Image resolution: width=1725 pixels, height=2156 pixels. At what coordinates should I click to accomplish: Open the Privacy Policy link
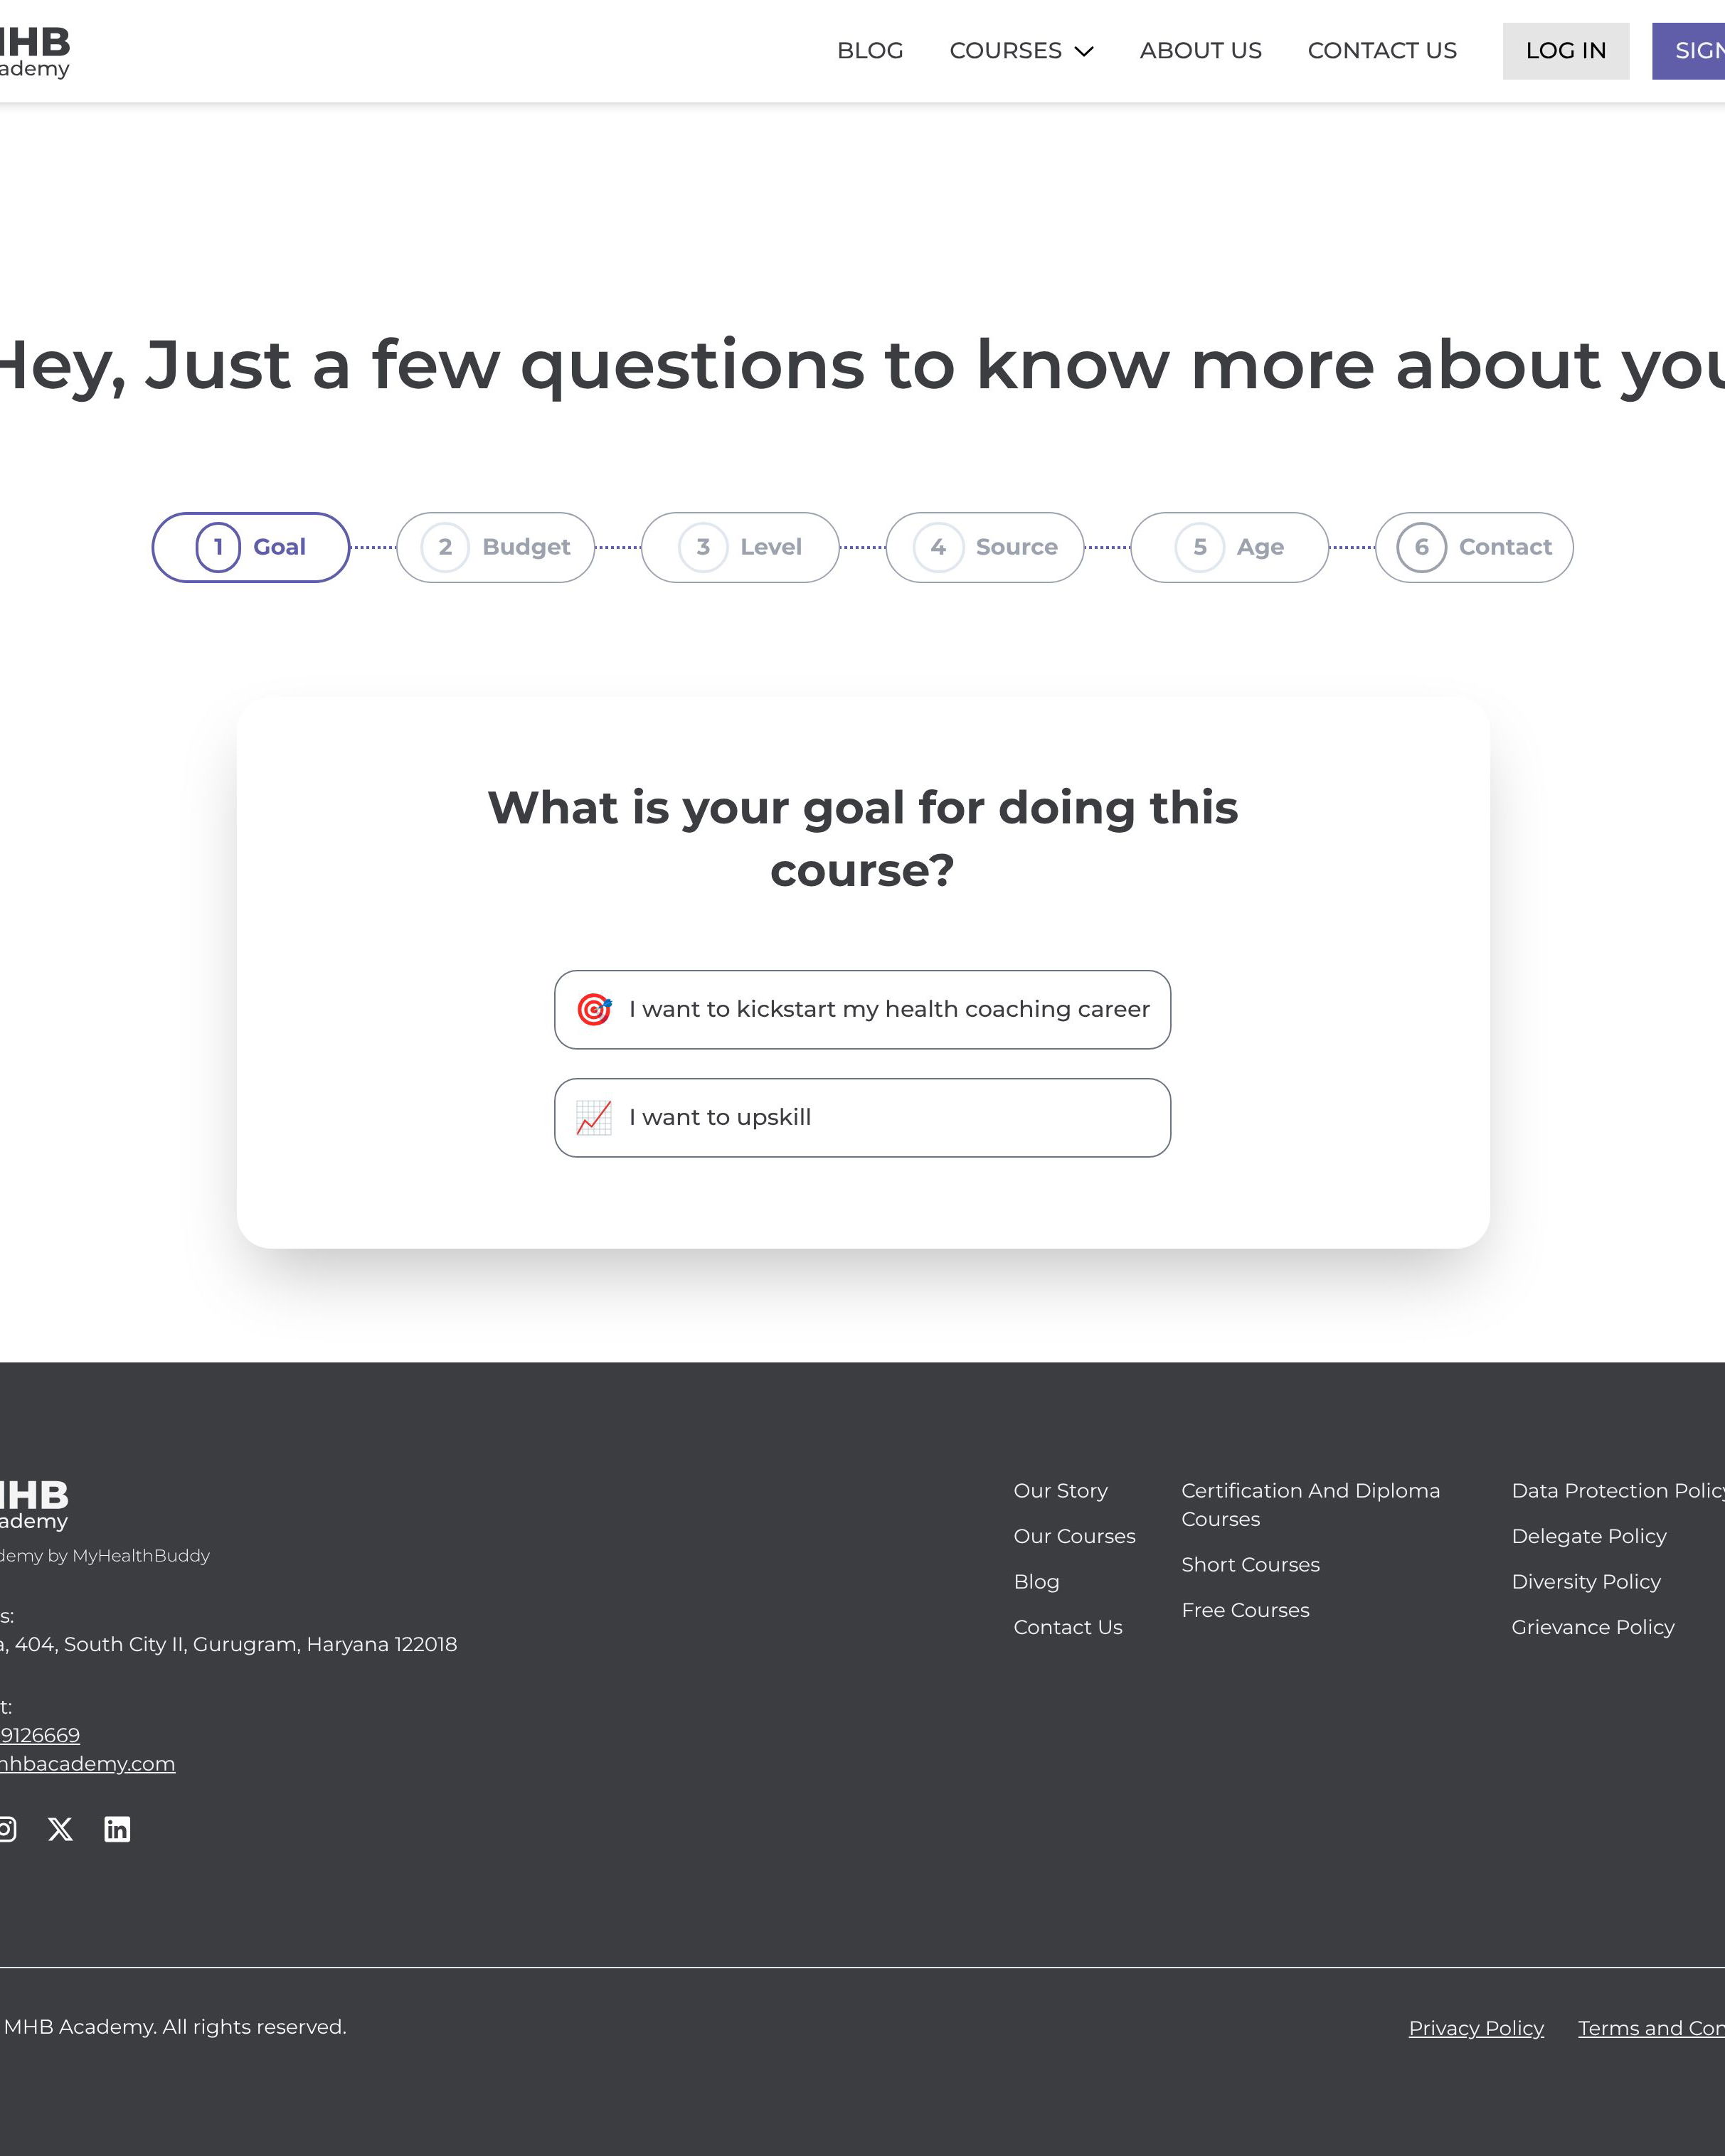pos(1475,2028)
